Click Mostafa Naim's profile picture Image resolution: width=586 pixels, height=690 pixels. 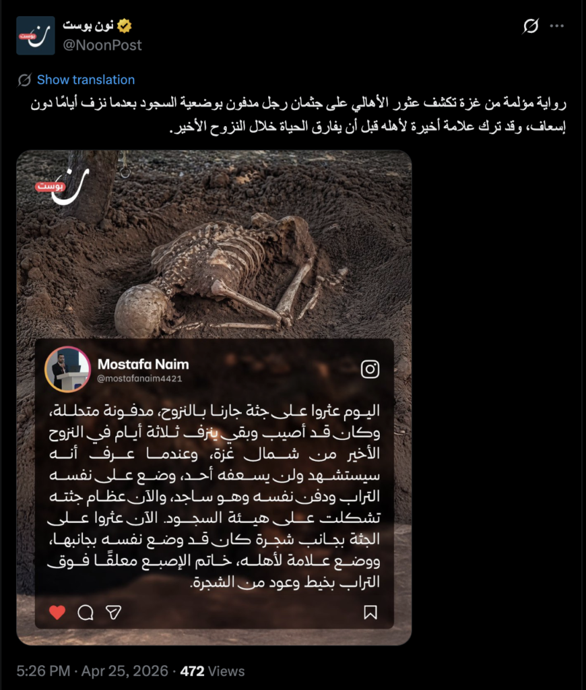point(67,370)
